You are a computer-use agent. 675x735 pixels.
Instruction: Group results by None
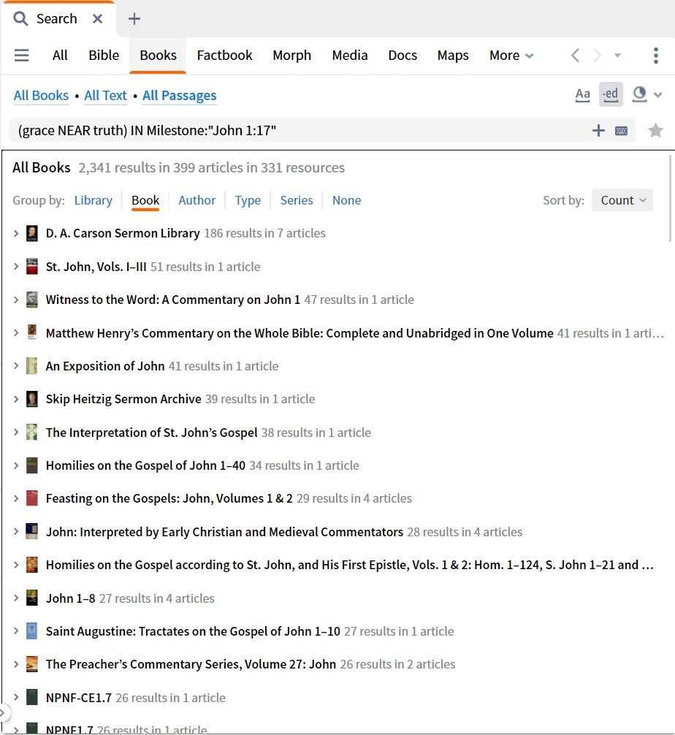346,200
